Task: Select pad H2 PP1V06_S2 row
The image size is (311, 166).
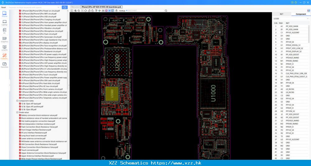Action: click(291, 111)
